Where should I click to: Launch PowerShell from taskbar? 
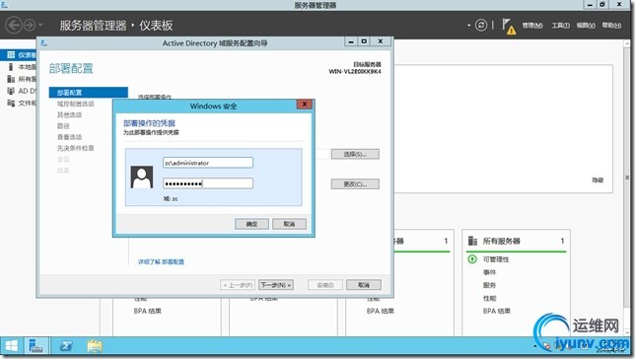pyautogui.click(x=66, y=346)
